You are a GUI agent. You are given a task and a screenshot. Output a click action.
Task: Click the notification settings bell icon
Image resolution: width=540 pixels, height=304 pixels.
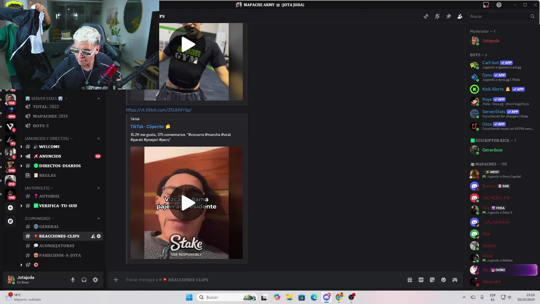[437, 16]
